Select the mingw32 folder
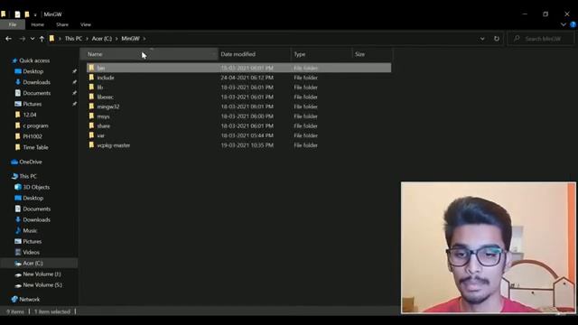Viewport: 578px width, 325px height. pyautogui.click(x=238, y=107)
